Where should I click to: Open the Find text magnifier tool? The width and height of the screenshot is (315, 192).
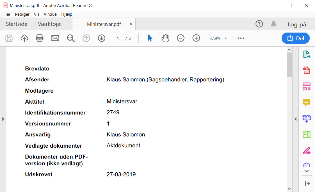71,38
